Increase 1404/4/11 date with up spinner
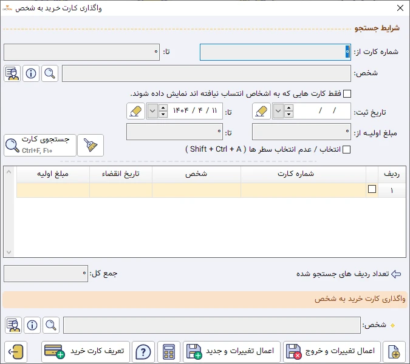The width and height of the screenshot is (410, 364). click(x=163, y=108)
